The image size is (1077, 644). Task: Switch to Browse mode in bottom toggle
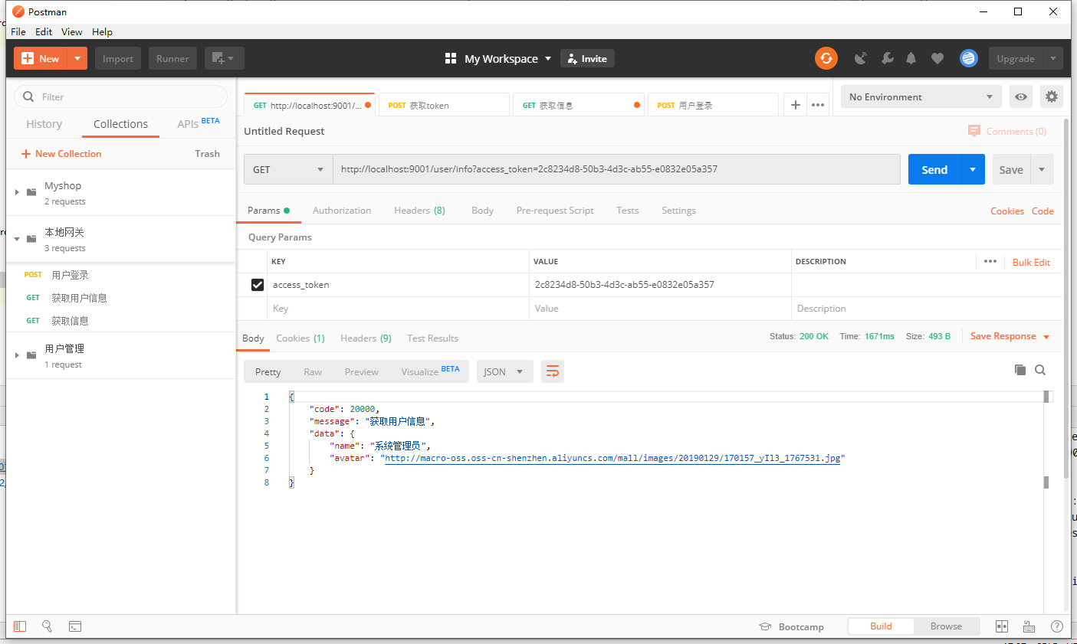(945, 626)
